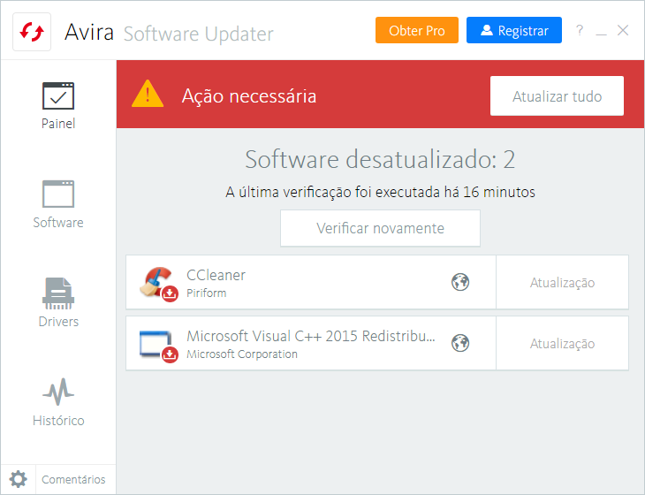Open the Painel dashboard icon

(x=58, y=95)
